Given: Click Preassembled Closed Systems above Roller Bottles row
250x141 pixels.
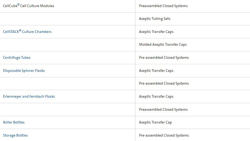Looking at the screenshot, I should coord(163,109).
